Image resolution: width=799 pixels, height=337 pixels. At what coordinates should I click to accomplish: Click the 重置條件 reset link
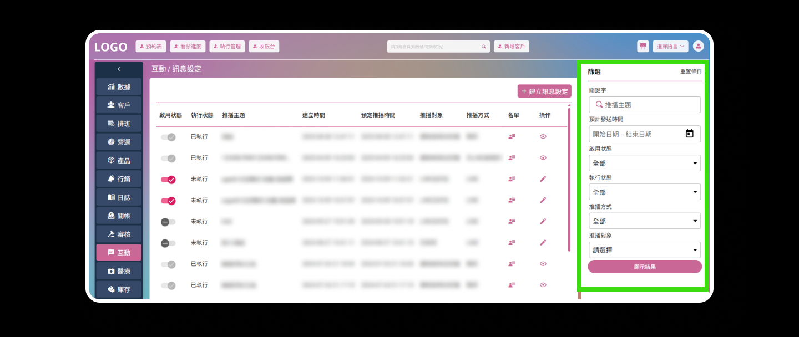coord(691,72)
